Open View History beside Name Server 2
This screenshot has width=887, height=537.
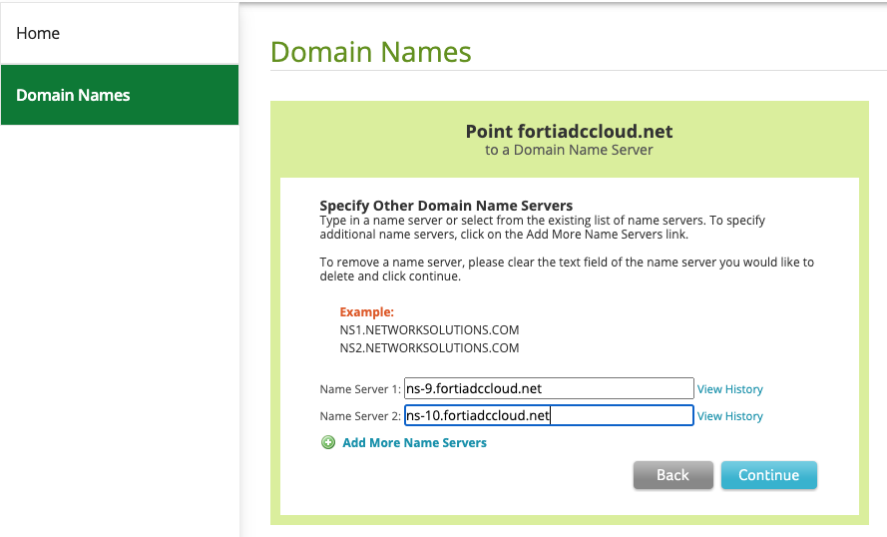point(729,416)
